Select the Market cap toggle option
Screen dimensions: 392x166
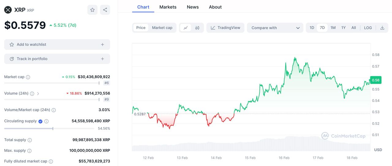tap(162, 28)
